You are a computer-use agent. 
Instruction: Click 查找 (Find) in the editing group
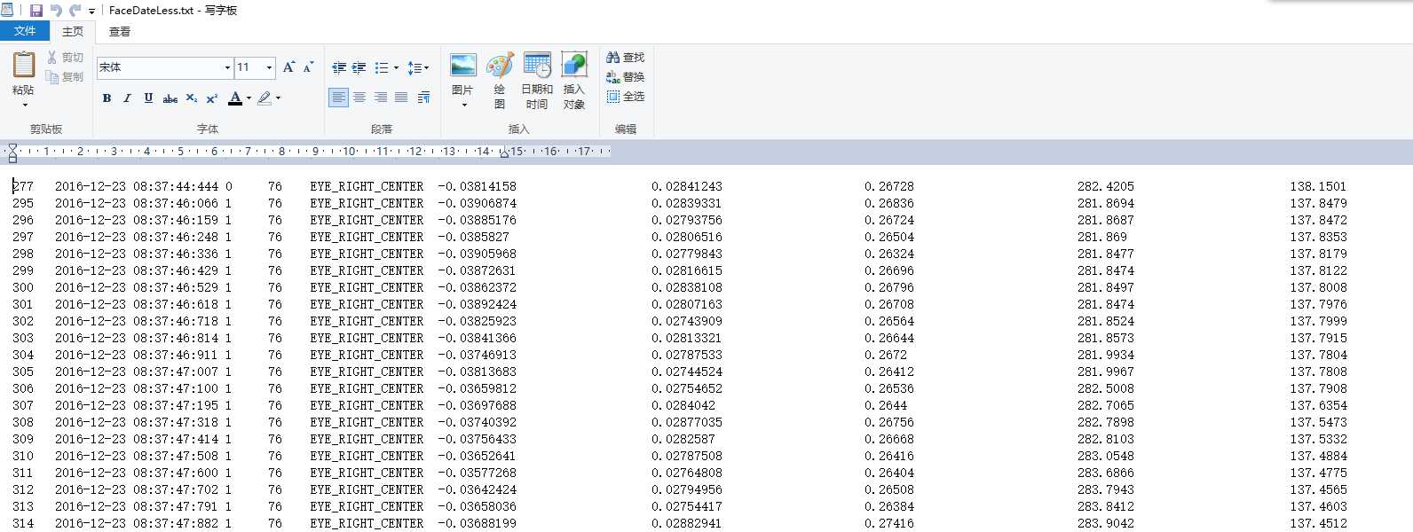click(x=626, y=58)
